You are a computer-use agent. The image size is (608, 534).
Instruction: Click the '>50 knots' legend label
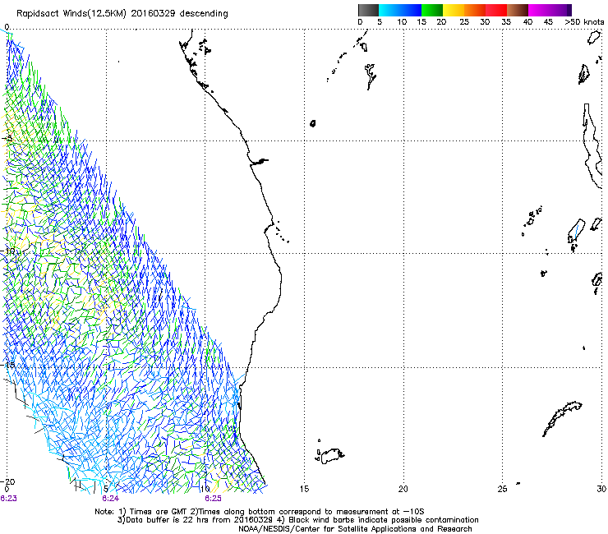point(584,22)
